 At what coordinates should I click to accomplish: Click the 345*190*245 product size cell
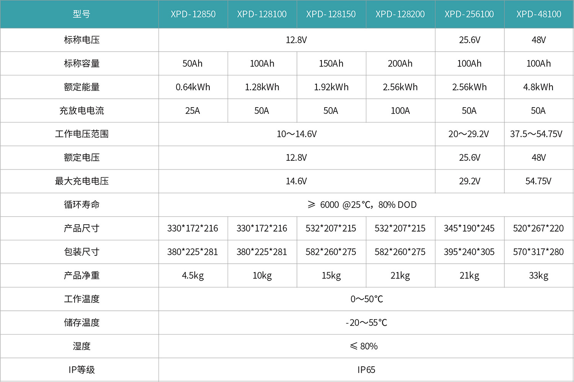tap(469, 229)
